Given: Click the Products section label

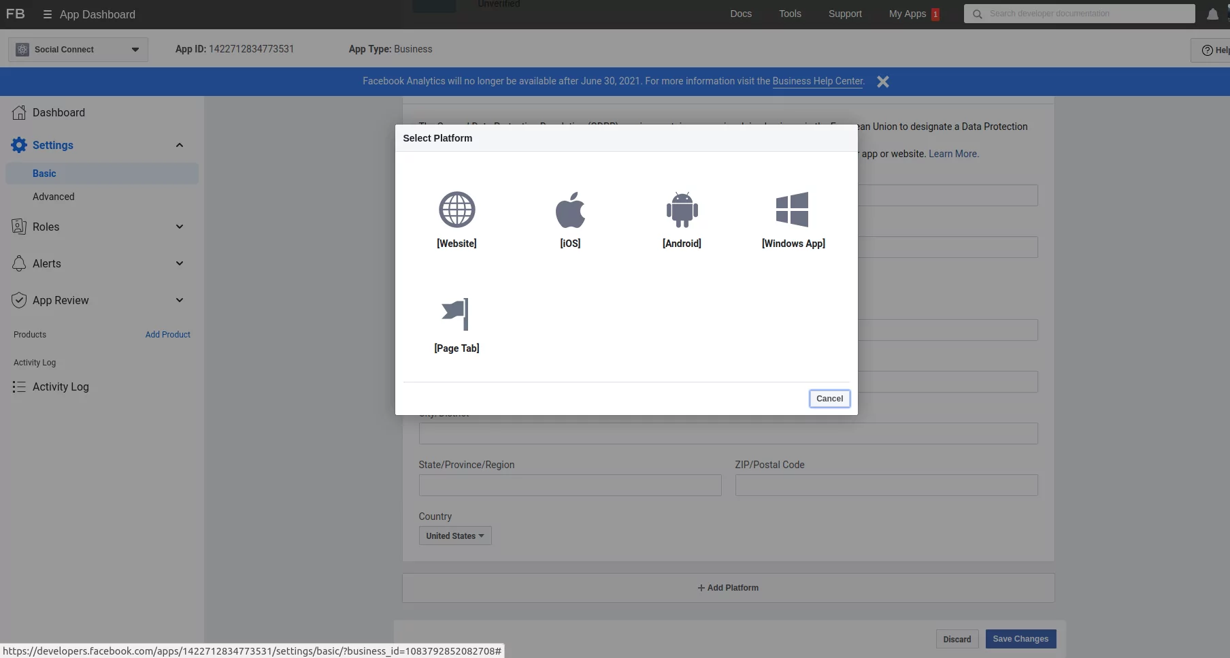Looking at the screenshot, I should [30, 335].
